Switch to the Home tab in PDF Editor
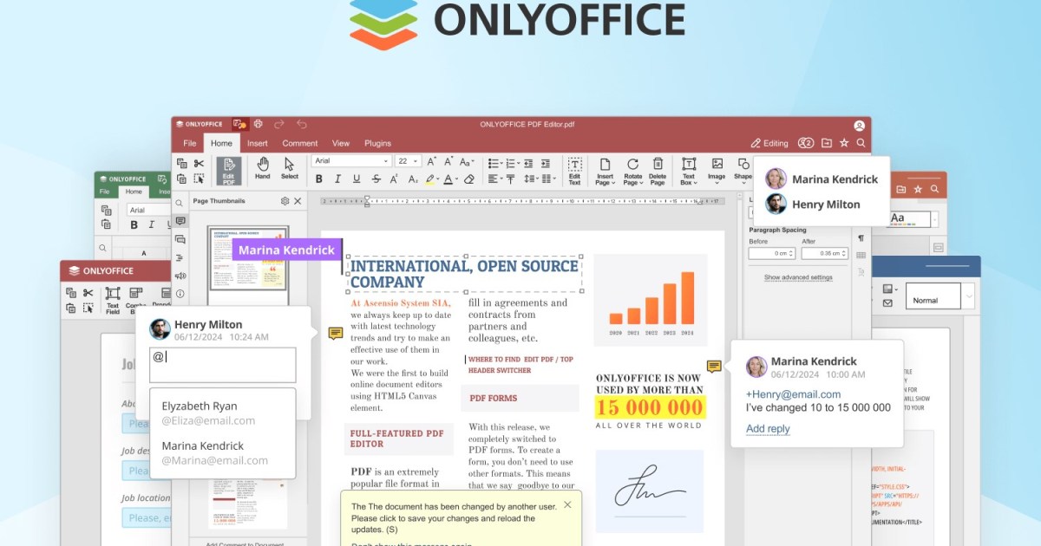Image resolution: width=1041 pixels, height=546 pixels. [221, 143]
